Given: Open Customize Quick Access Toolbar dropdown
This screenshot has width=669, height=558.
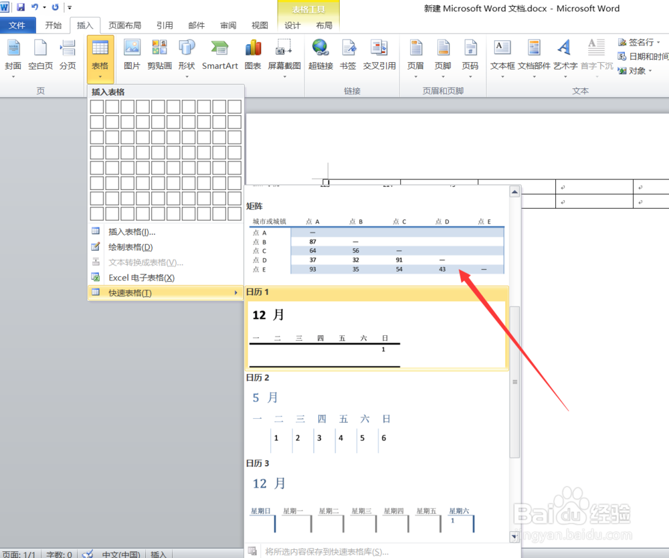Looking at the screenshot, I should (70, 7).
